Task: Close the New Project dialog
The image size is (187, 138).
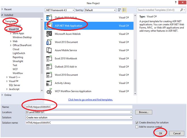Action: coord(182,3)
